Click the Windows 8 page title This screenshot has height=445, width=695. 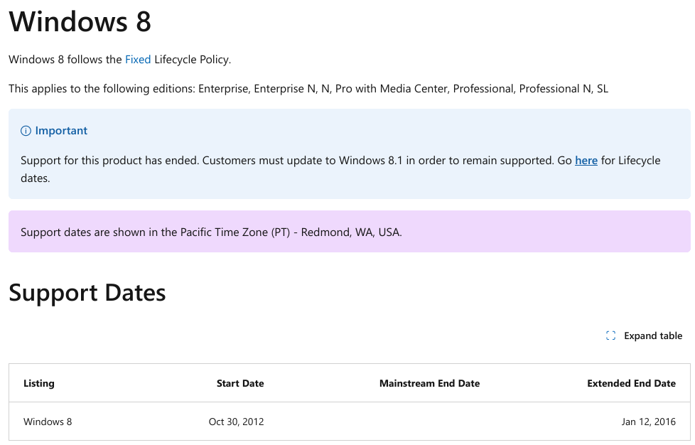80,21
